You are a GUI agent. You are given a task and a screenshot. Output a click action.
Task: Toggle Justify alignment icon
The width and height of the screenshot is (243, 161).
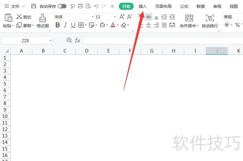coord(164,25)
